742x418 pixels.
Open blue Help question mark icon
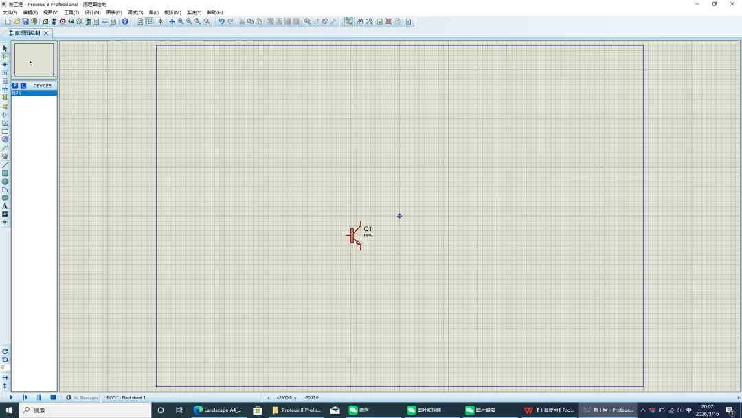pos(125,21)
